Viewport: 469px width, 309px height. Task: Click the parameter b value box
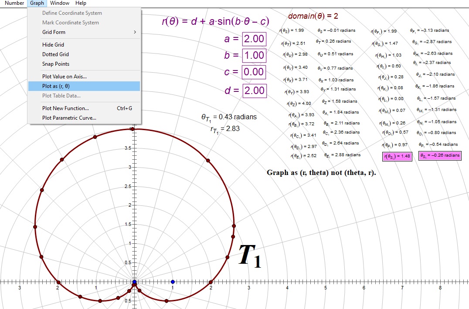pyautogui.click(x=254, y=55)
